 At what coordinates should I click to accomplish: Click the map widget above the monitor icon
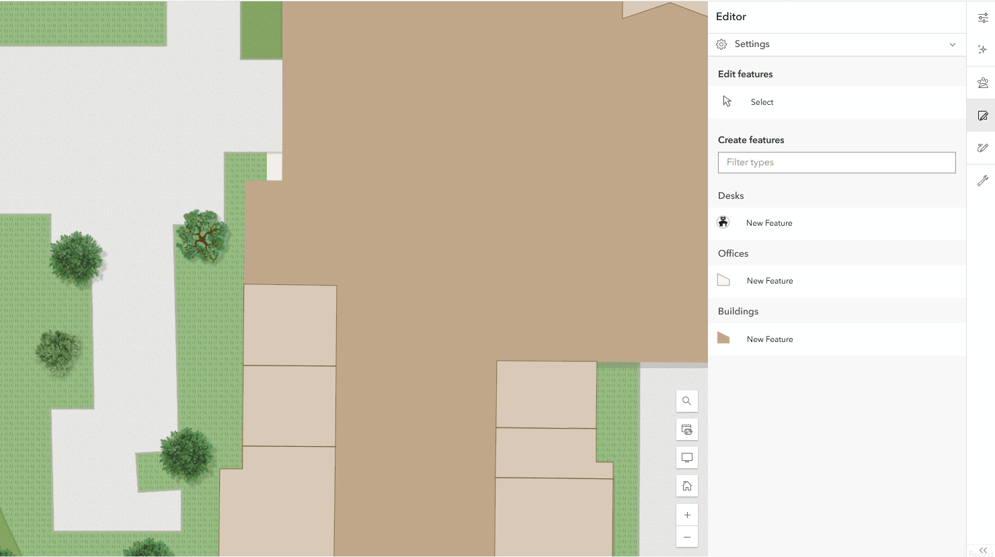point(686,429)
